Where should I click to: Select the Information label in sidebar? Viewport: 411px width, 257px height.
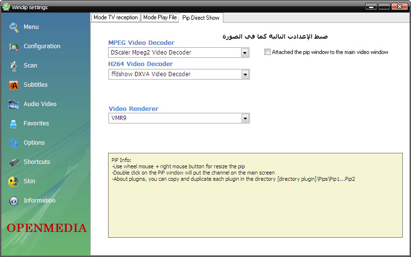click(x=40, y=201)
